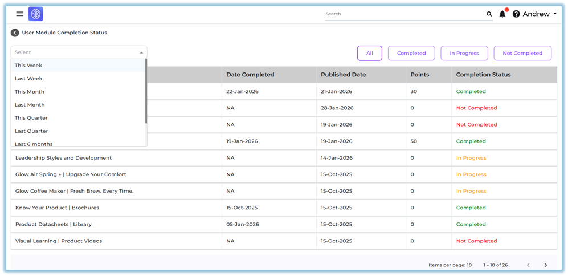
Task: Click the search magnifier icon
Action: tap(489, 14)
